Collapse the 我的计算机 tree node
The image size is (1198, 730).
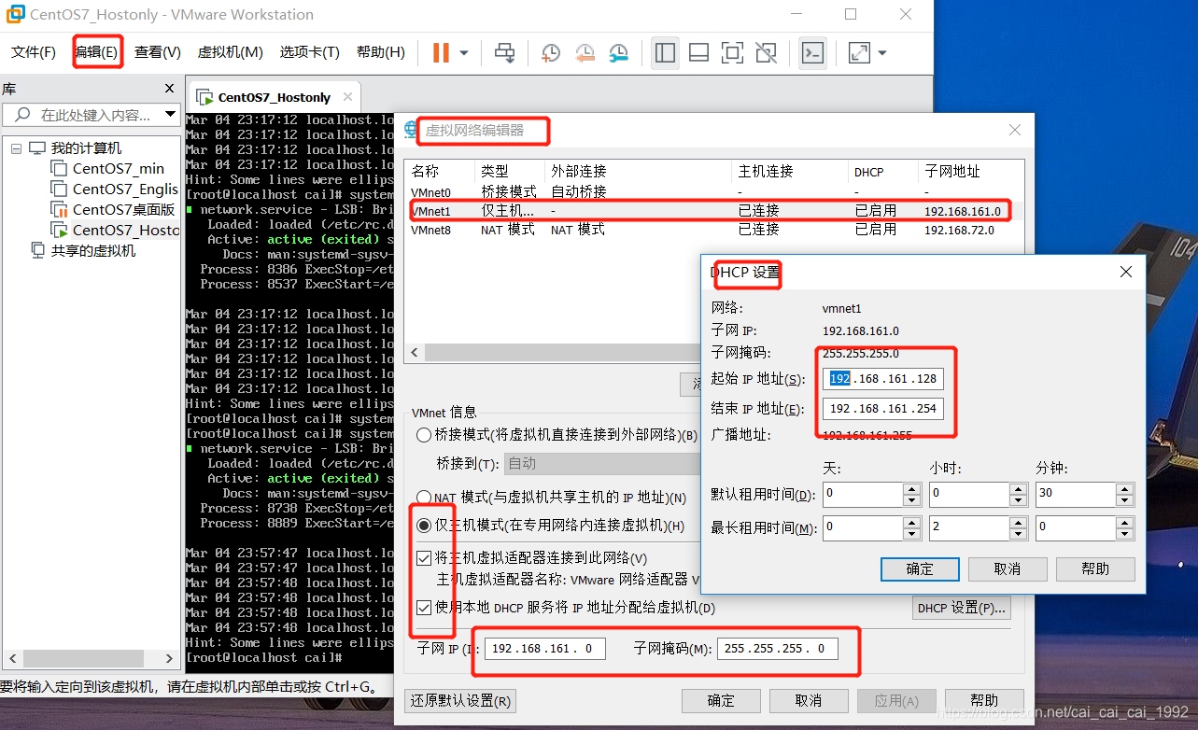point(17,148)
